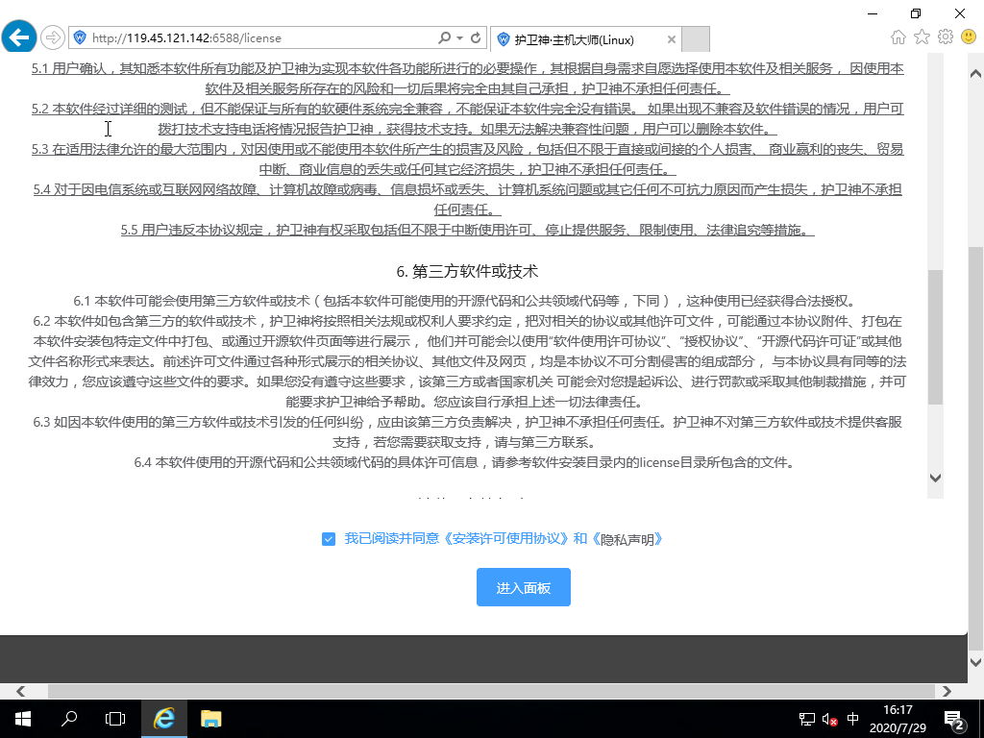Open the browser Tools gear icon
The image size is (984, 738).
point(945,37)
